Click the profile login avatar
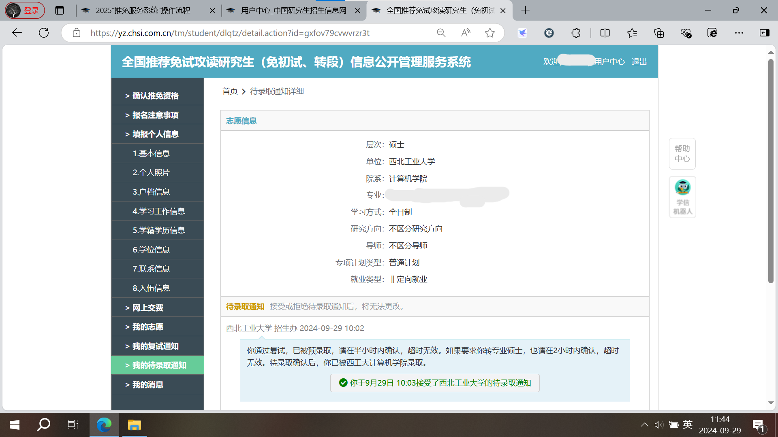Screen dimensions: 778x437 point(25,11)
